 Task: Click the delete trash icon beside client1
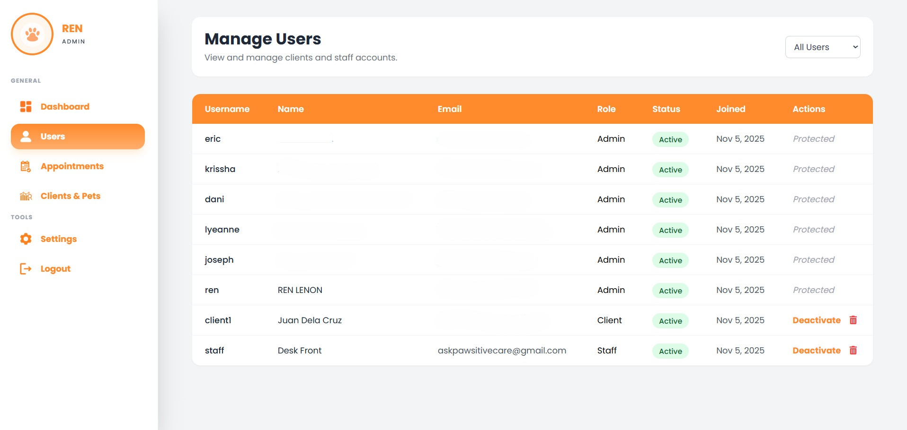(853, 320)
